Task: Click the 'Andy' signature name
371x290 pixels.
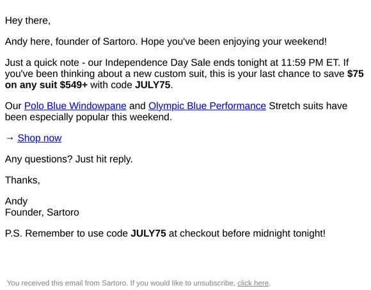Action: [x=17, y=202]
